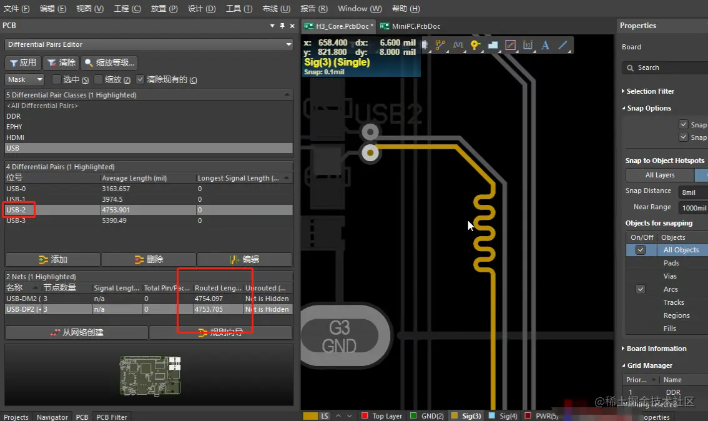708x421 pixels.
Task: Select the interactive routing tool icon
Action: [440, 45]
